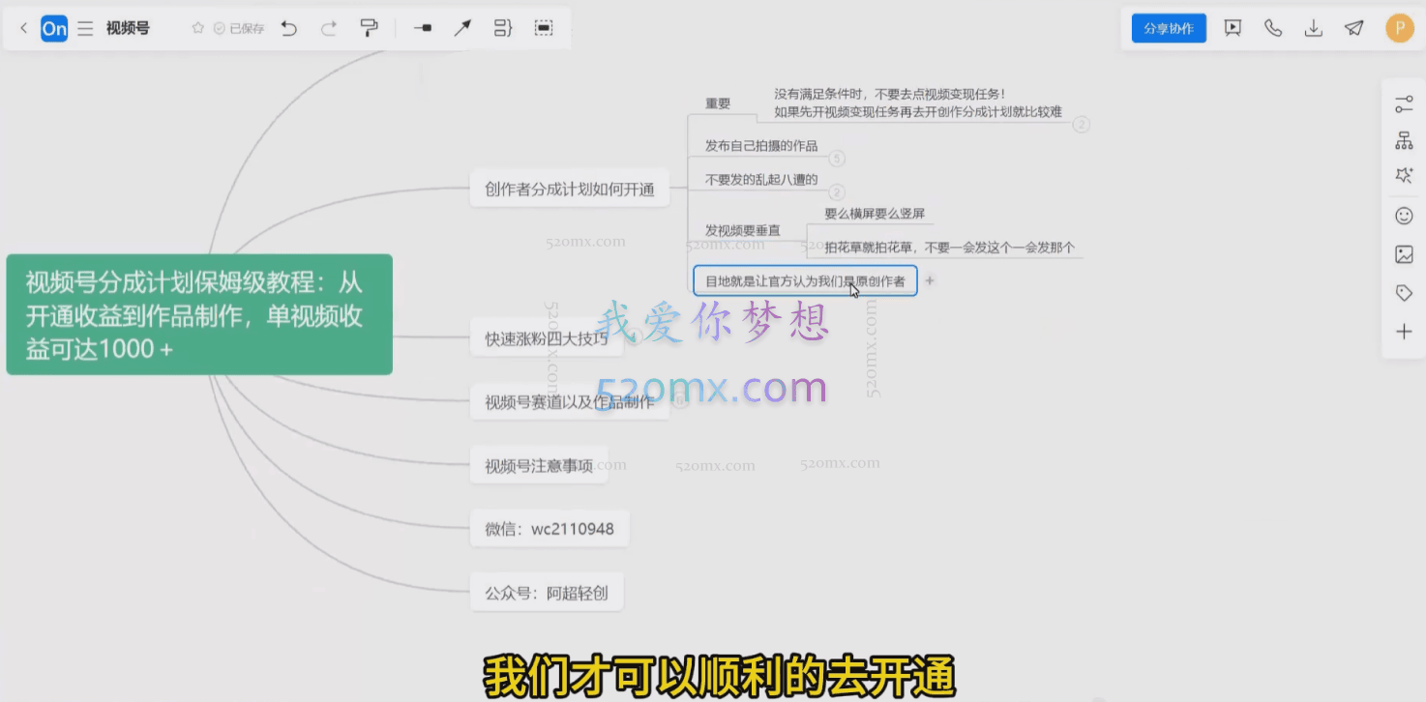The width and height of the screenshot is (1426, 702).
Task: Click the On logo to go home
Action: coord(54,28)
